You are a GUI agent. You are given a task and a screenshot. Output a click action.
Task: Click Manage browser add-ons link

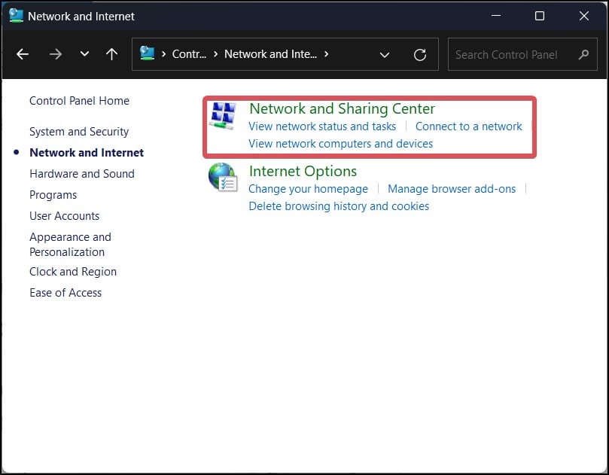click(452, 189)
